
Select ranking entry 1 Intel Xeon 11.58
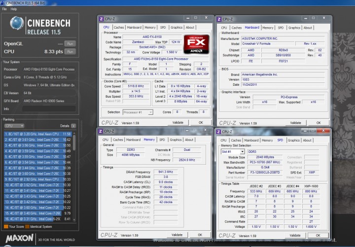(38, 134)
